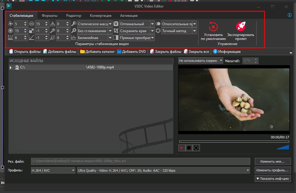296x193 pixels.
Task: Open the Не использовать коррекцию dropdown
Action: 201,61
